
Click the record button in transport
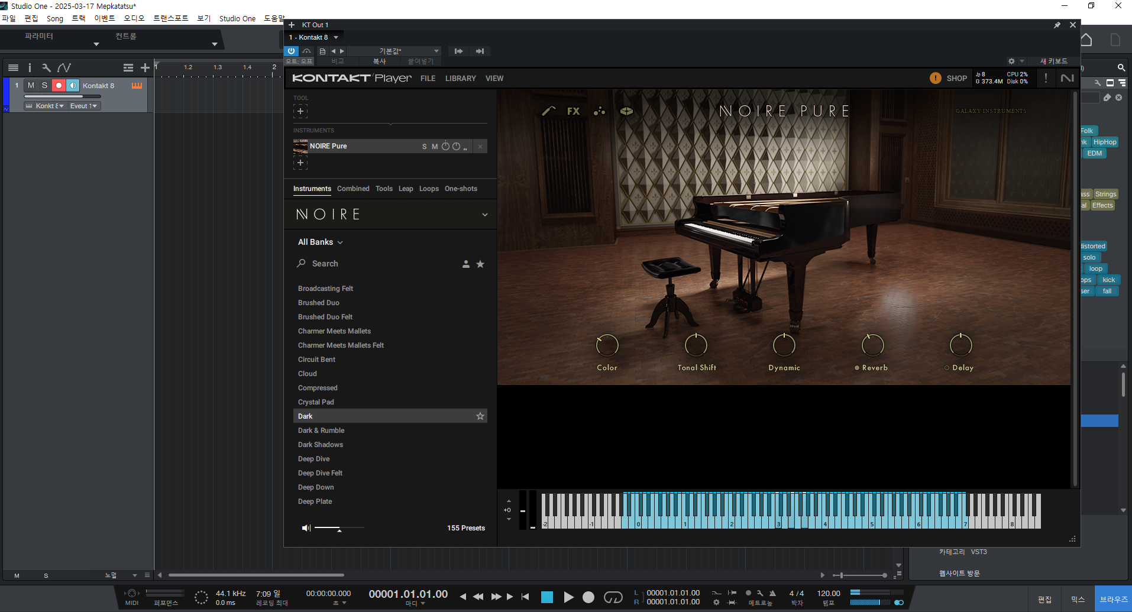tap(588, 597)
